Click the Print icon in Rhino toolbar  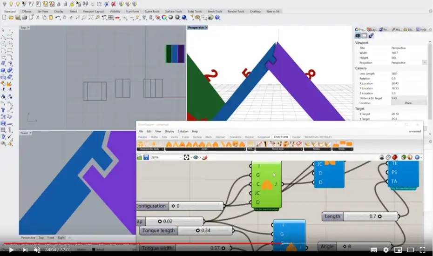(24, 17)
